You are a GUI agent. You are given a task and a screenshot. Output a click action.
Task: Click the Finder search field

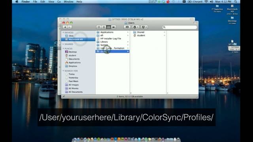(180, 27)
